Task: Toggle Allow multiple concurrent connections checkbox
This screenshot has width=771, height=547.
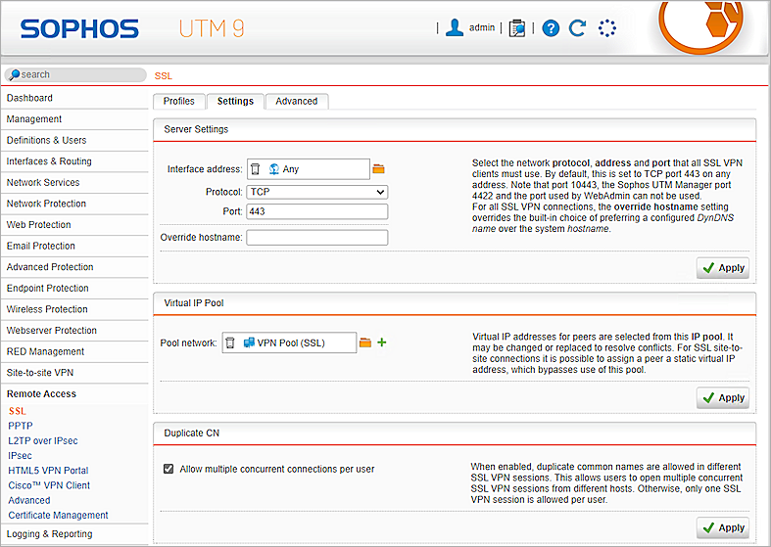Action: pyautogui.click(x=169, y=469)
